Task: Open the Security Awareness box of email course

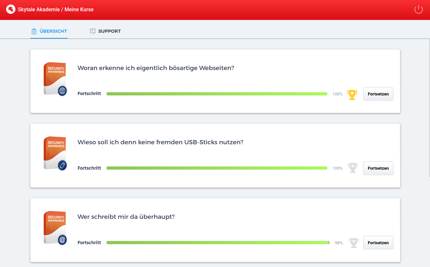Action: [55, 227]
